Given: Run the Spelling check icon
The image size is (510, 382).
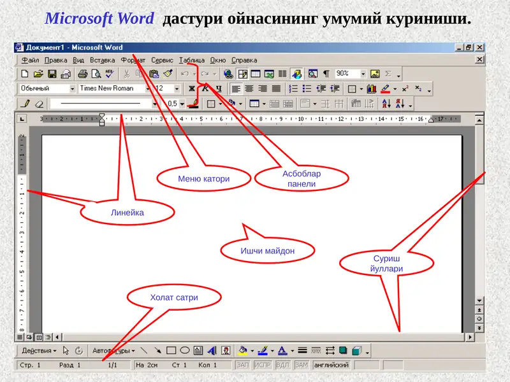Looking at the screenshot, I should [110, 74].
